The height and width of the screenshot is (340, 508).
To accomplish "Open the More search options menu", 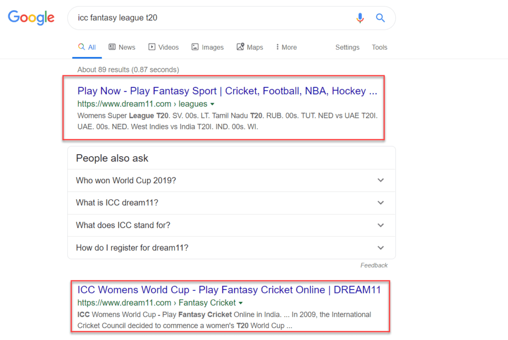I will pos(286,47).
